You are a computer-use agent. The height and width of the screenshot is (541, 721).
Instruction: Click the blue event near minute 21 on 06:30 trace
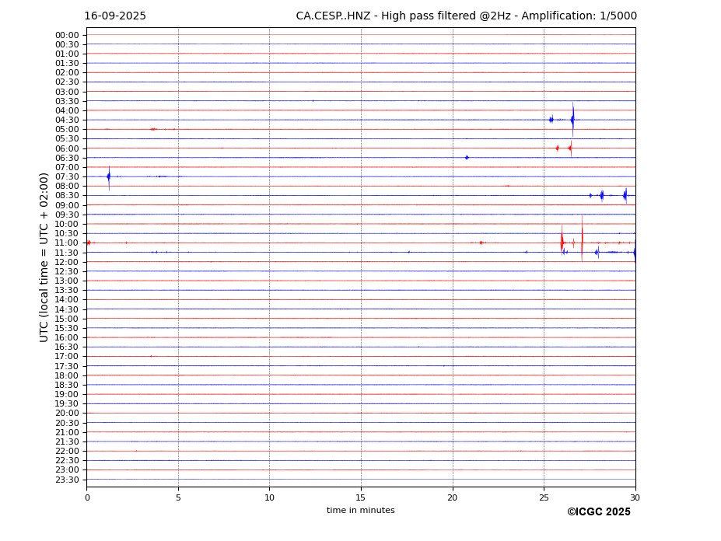467,158
